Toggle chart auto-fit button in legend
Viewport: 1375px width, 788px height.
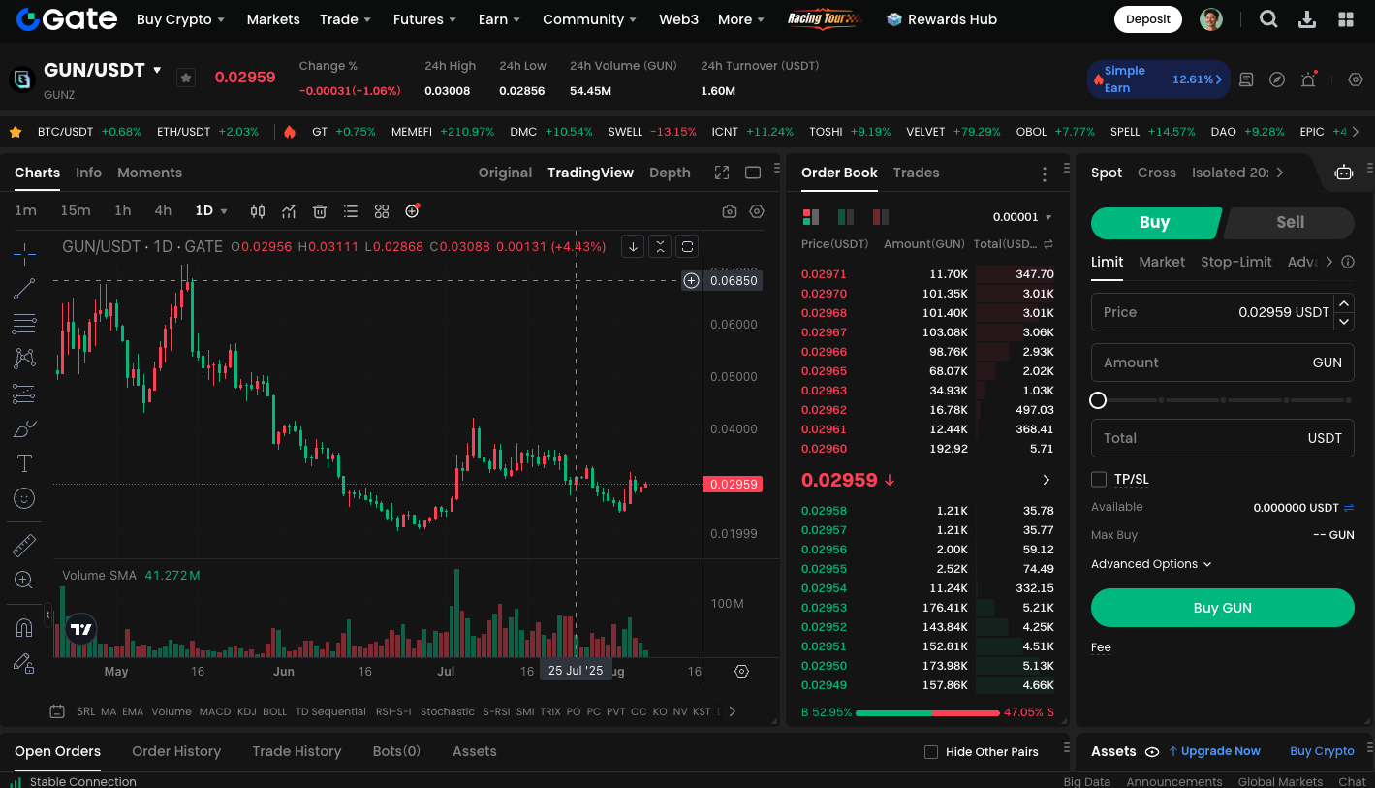687,246
